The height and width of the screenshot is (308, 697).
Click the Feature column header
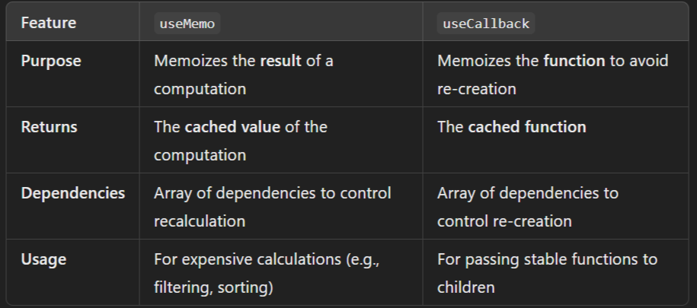point(49,23)
